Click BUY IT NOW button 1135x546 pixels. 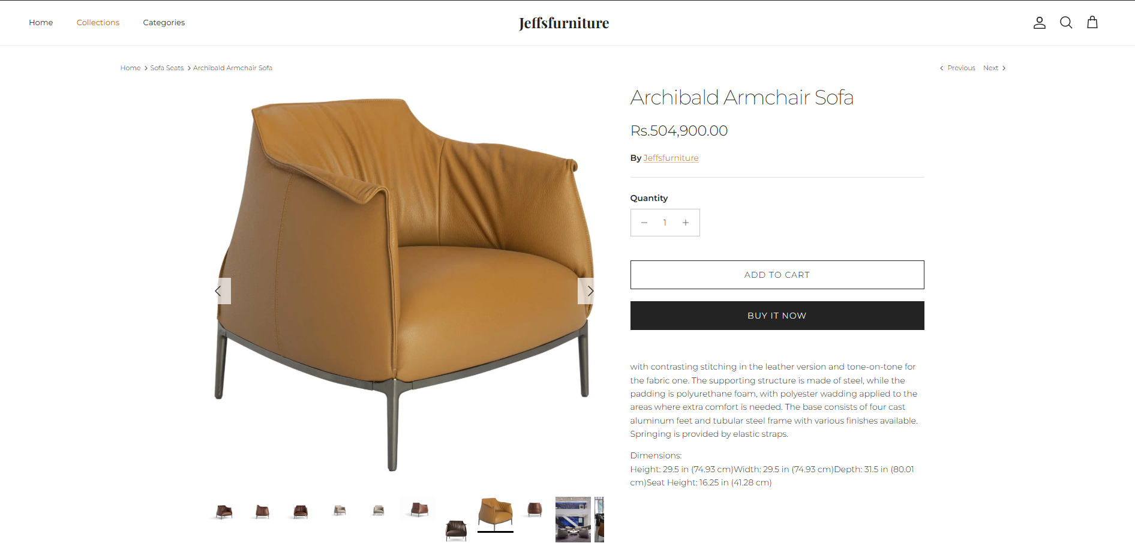point(777,316)
